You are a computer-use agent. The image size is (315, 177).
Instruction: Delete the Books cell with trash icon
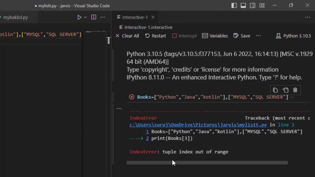tap(295, 90)
